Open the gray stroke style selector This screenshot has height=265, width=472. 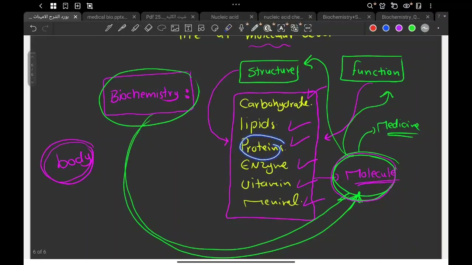point(425,28)
